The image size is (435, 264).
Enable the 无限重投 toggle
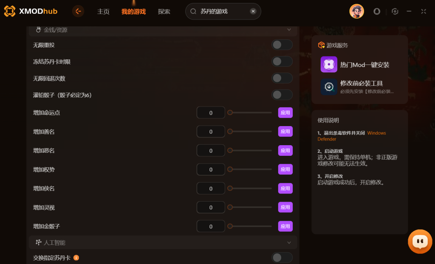pos(282,45)
